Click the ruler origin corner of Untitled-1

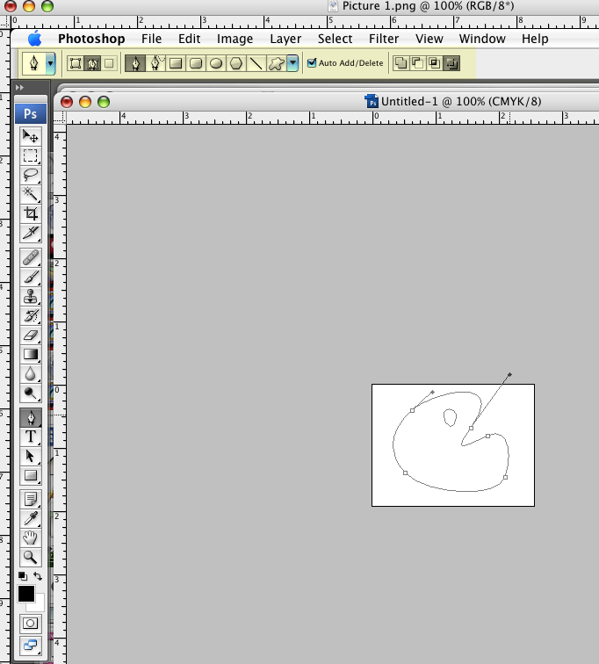click(x=60, y=118)
